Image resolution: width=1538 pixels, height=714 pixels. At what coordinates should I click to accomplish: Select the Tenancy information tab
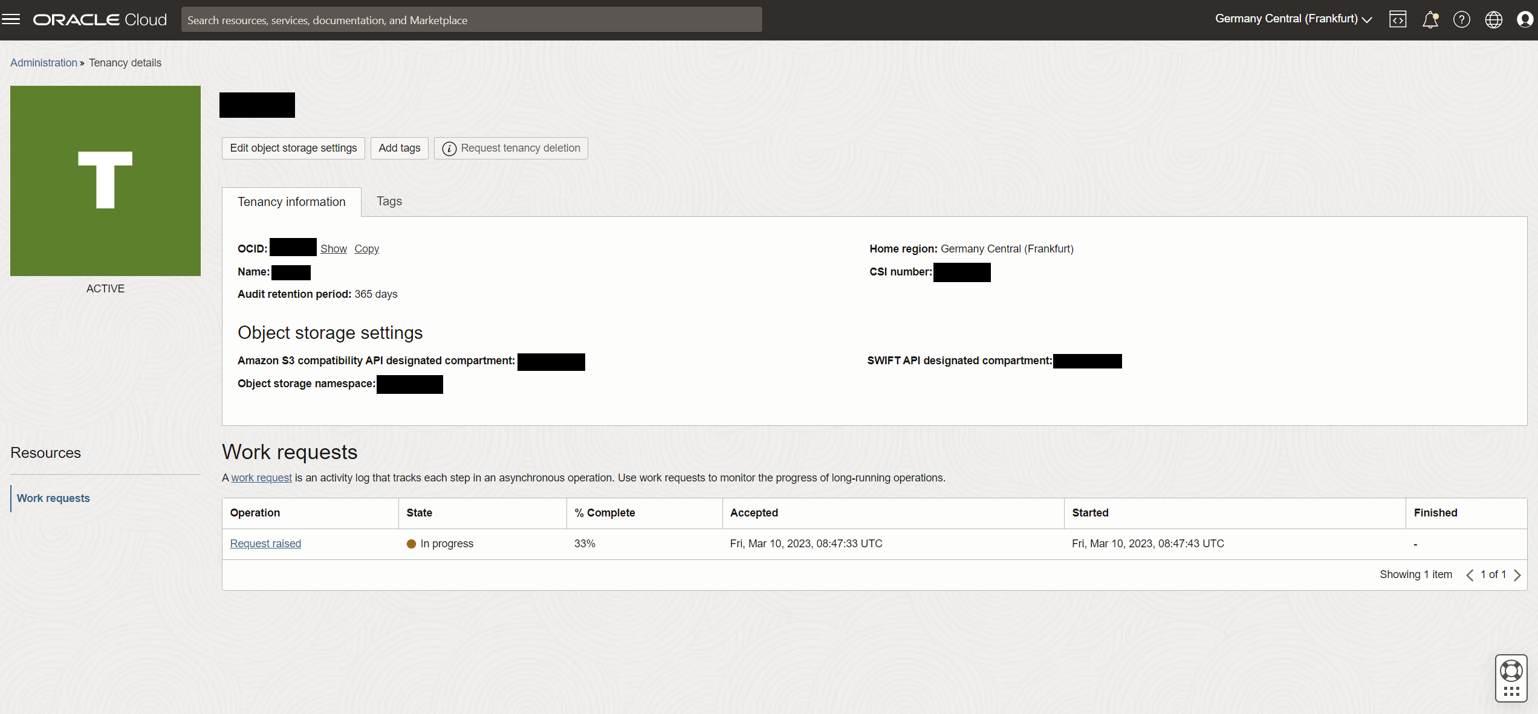point(291,202)
